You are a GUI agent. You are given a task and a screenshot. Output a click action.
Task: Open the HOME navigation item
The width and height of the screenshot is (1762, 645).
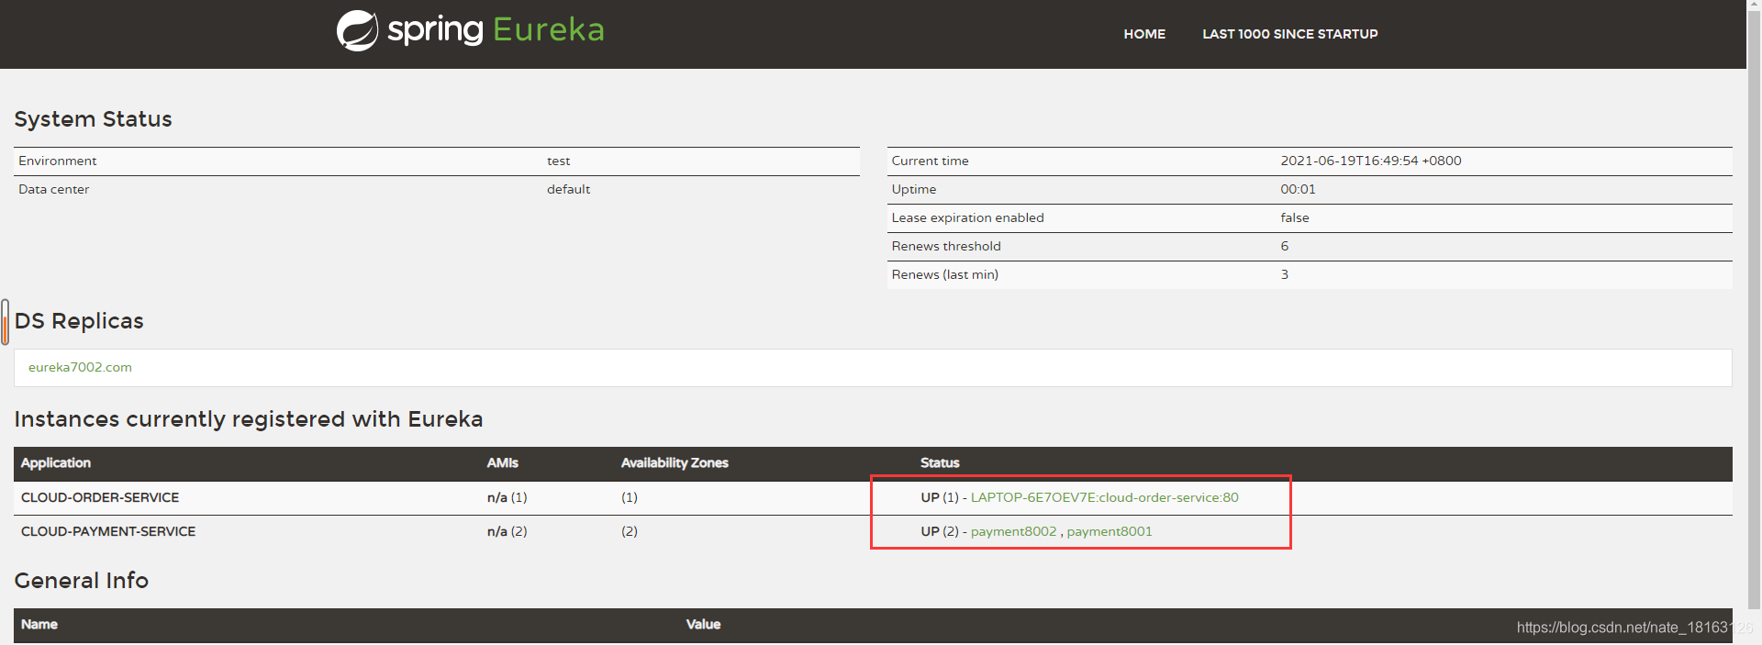(1144, 34)
